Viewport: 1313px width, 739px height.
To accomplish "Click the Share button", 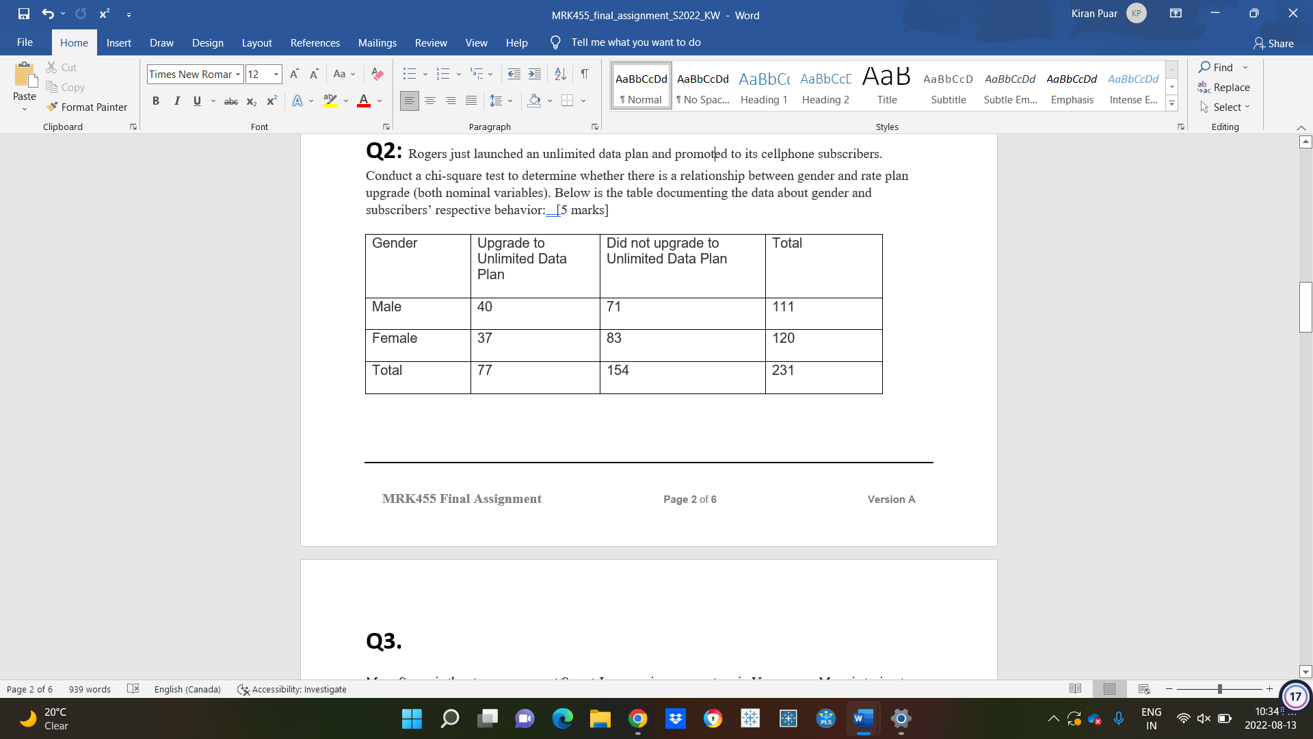I will point(1274,43).
